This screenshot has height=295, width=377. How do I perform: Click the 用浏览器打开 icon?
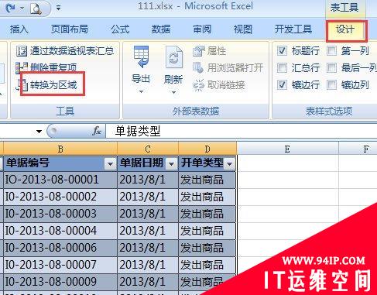pos(198,67)
